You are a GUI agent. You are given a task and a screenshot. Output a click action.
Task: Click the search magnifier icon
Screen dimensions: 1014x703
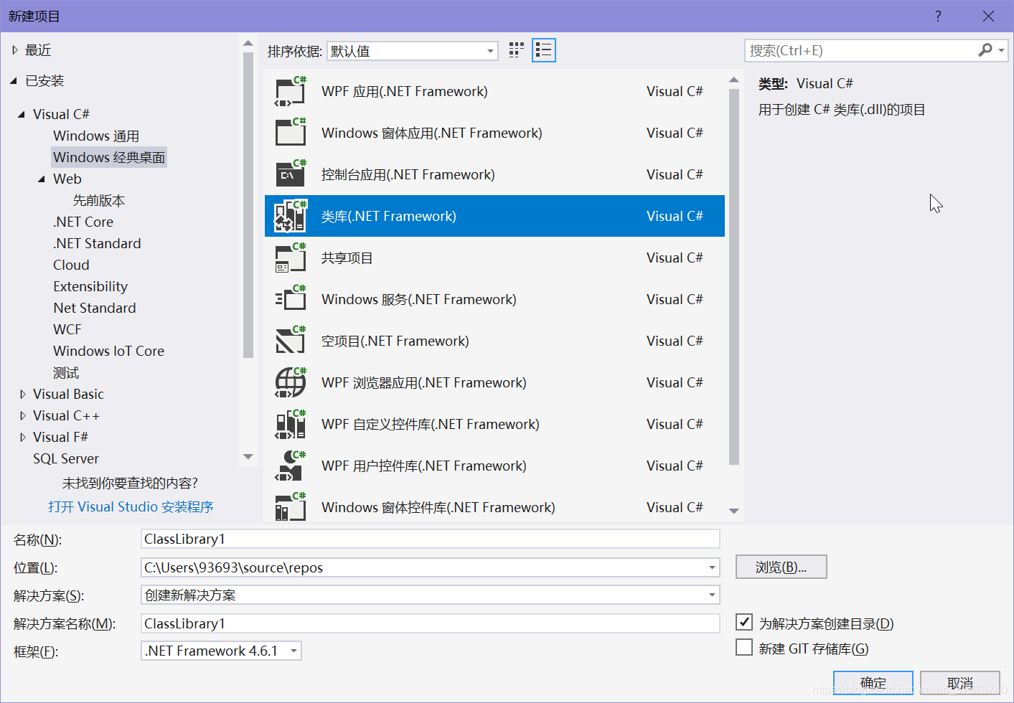985,50
